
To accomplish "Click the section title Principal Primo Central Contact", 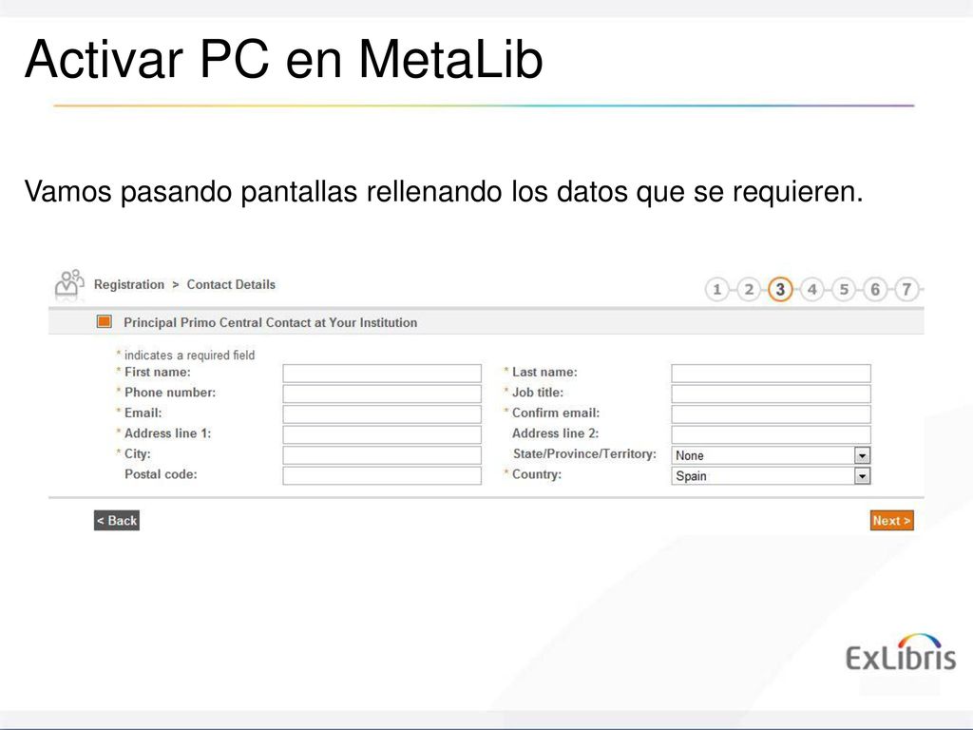I will [x=270, y=322].
